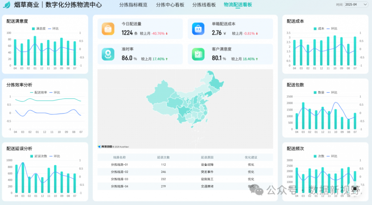Switch to the 分拣指标概览 tab

pos(133,5)
